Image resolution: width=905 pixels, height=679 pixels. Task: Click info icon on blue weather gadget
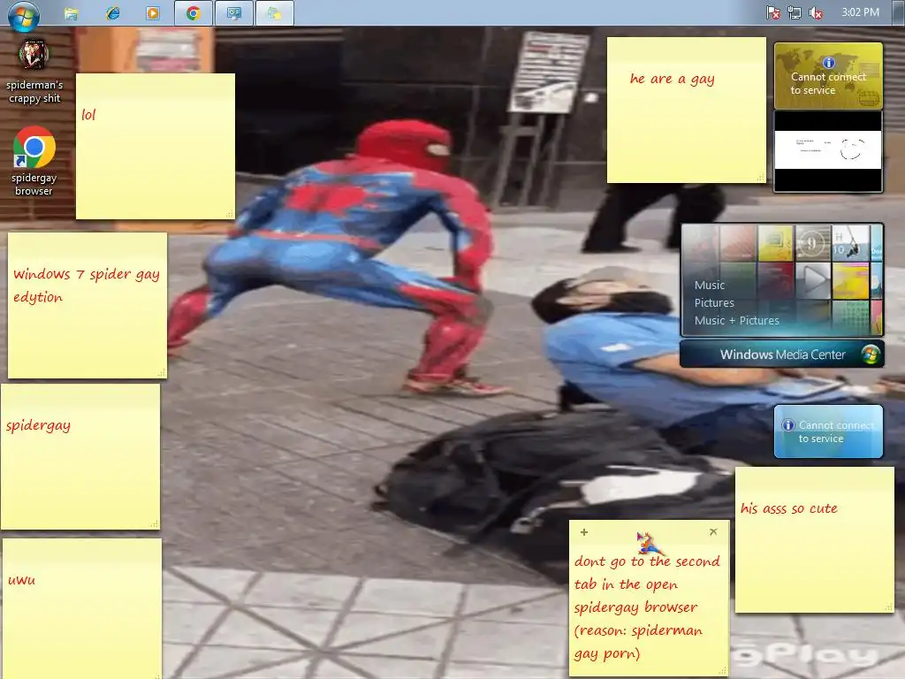[788, 425]
